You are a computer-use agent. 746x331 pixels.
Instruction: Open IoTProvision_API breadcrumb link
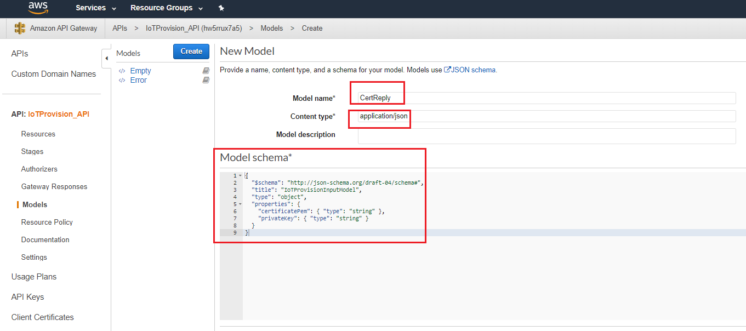click(x=193, y=28)
